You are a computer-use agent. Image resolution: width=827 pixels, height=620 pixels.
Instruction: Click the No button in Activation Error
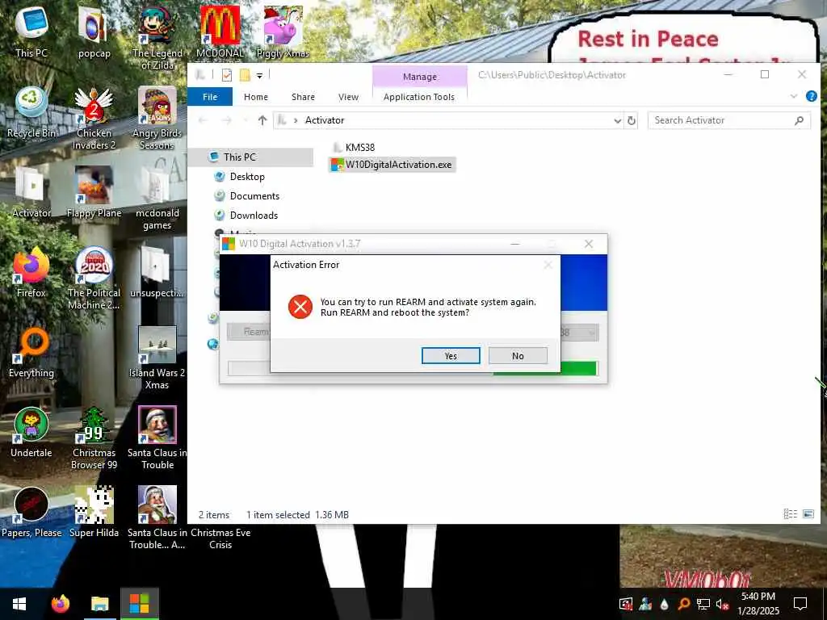click(x=518, y=356)
